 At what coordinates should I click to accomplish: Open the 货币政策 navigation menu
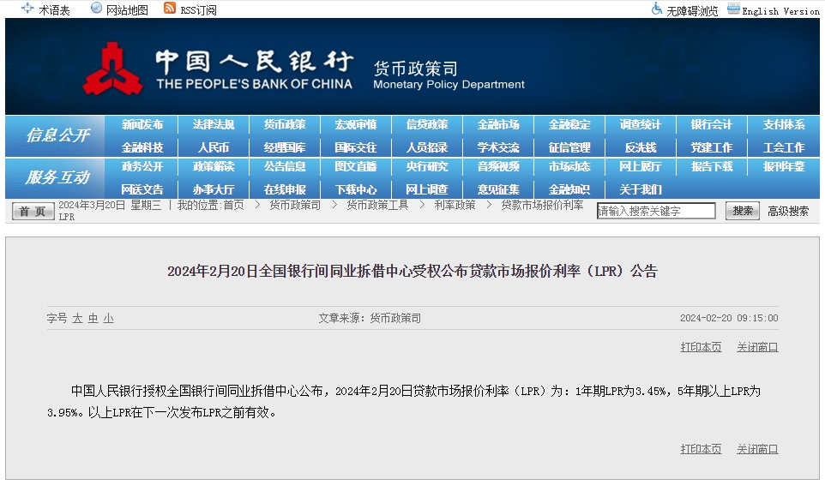point(285,124)
